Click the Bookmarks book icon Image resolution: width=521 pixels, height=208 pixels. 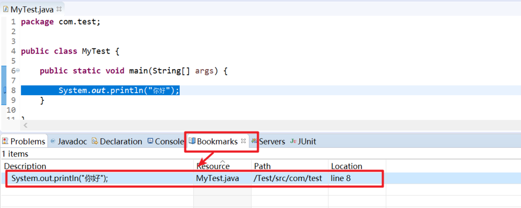pyautogui.click(x=192, y=141)
